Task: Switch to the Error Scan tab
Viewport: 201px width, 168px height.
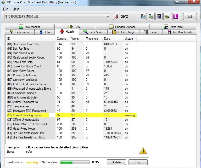Action: click(93, 32)
